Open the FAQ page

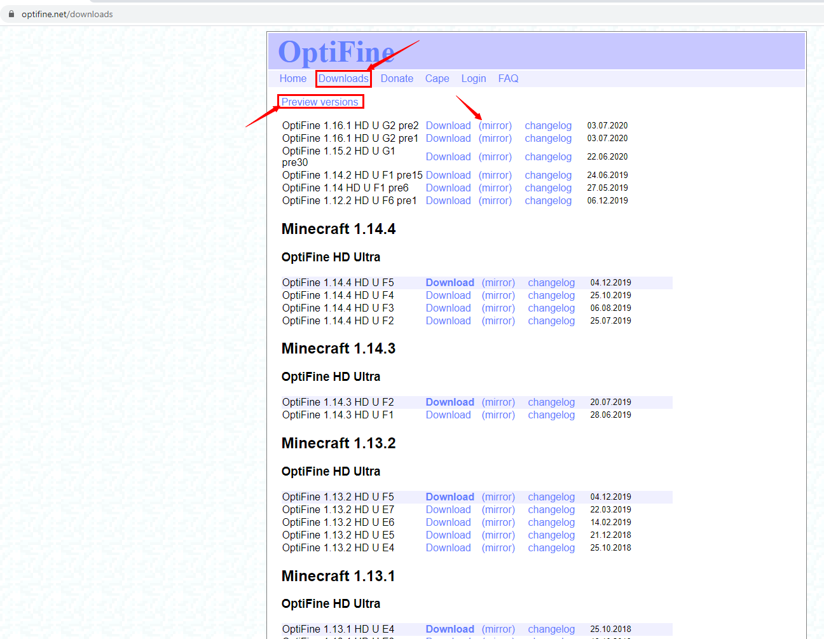click(x=509, y=78)
